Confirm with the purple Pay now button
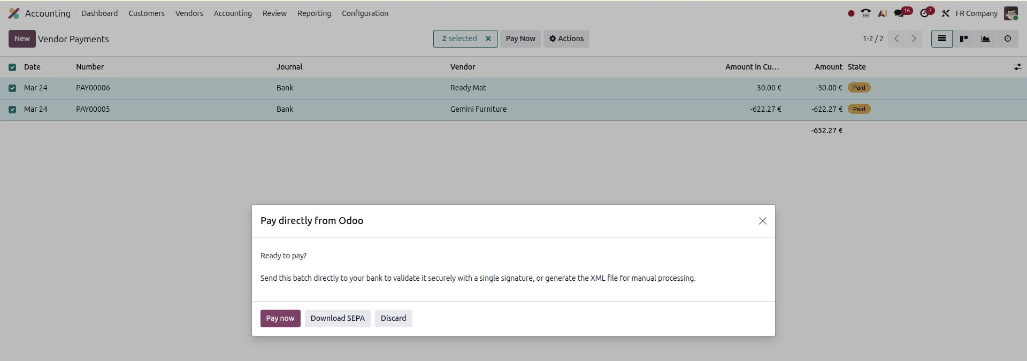 280,318
